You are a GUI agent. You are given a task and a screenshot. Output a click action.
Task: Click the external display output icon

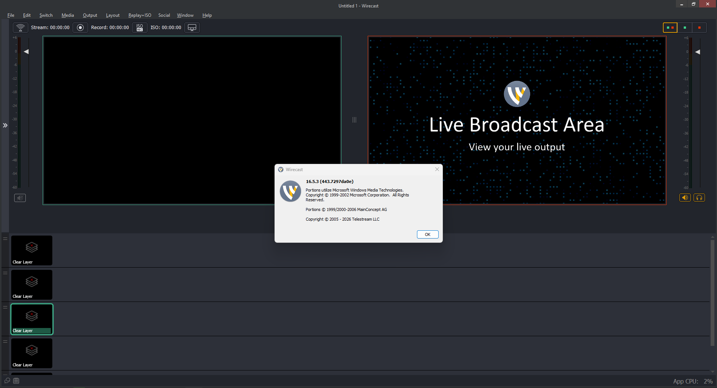(192, 28)
